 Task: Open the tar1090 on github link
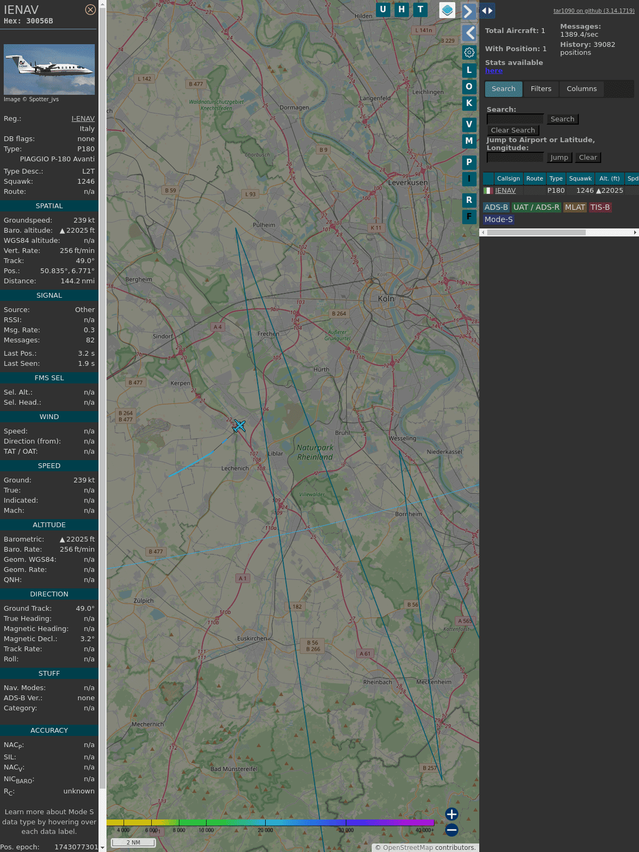pos(594,11)
